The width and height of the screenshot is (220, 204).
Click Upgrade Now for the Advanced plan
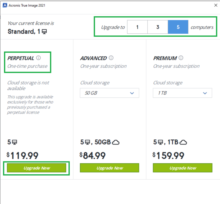click(109, 168)
